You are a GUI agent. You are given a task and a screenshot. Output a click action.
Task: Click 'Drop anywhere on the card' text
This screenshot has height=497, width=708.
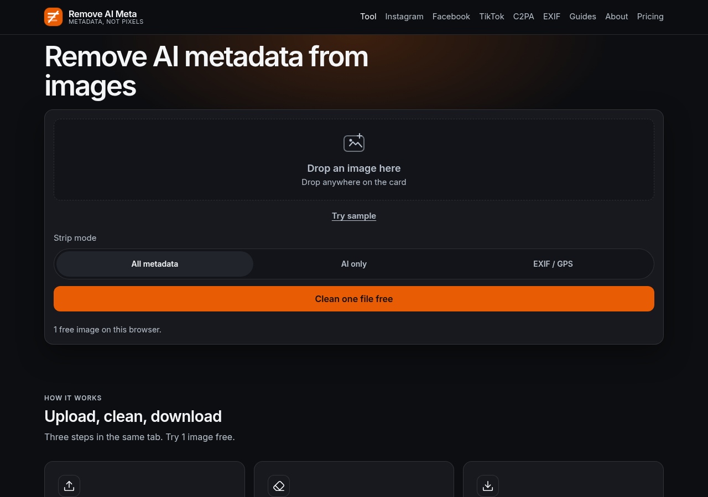coord(354,182)
